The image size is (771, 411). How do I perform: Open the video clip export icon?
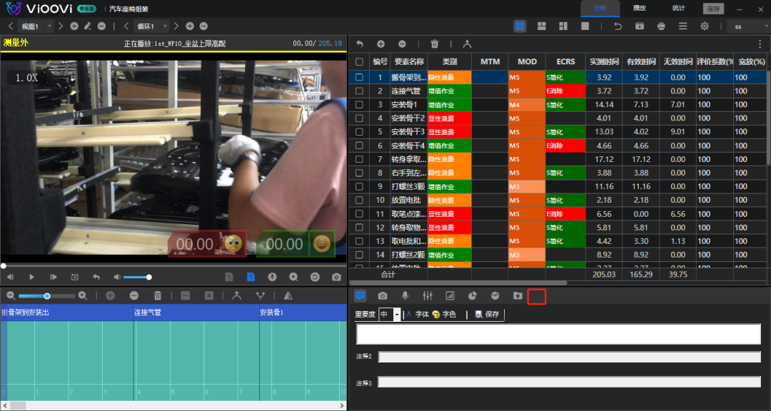(x=639, y=26)
